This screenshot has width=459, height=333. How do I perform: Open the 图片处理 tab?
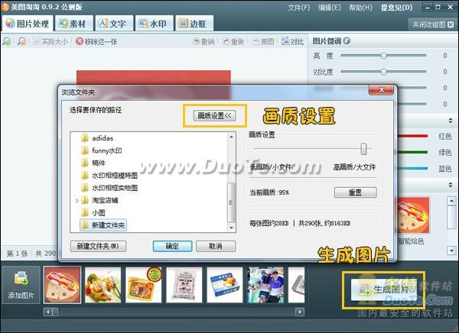[x=28, y=24]
